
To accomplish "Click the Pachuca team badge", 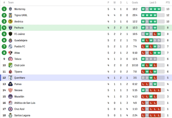I will pyautogui.click(x=10, y=28).
